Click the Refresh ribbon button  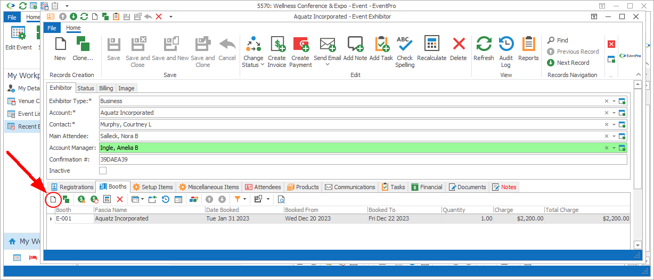[x=484, y=48]
